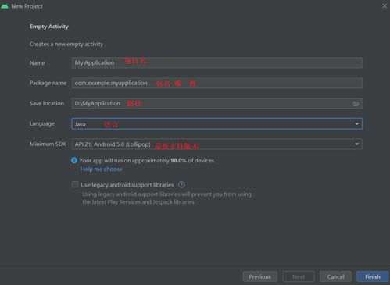Click the help question mark icon beside legacy libraries
This screenshot has width=390, height=285.
tap(181, 185)
